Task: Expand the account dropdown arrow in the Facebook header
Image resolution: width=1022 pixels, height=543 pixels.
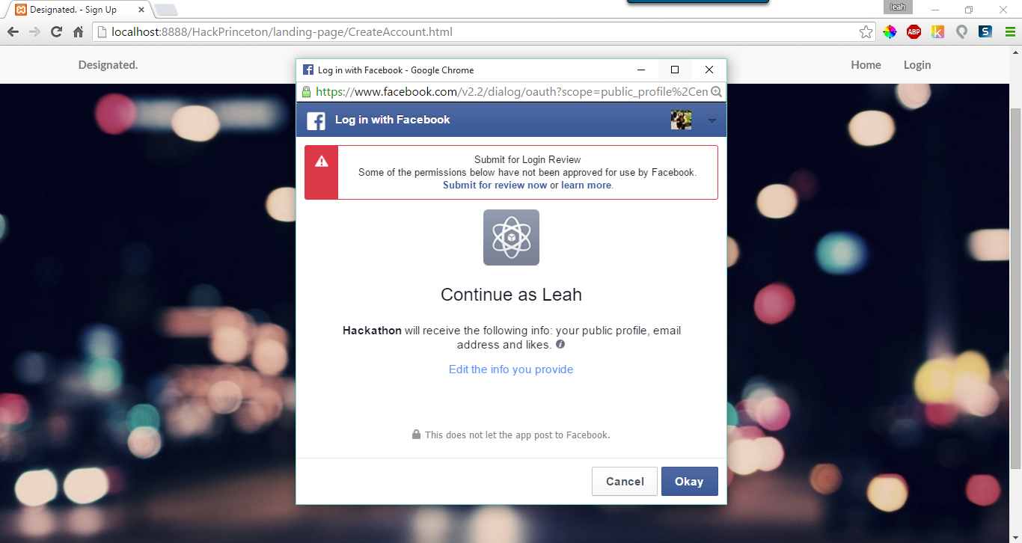Action: (x=712, y=120)
